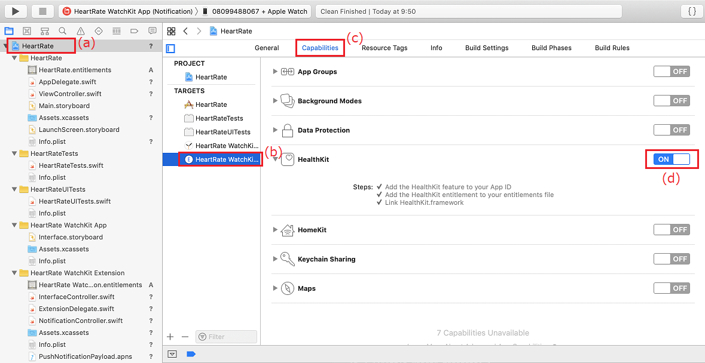Expand the Background Modes section
Image resolution: width=705 pixels, height=363 pixels.
tap(275, 101)
